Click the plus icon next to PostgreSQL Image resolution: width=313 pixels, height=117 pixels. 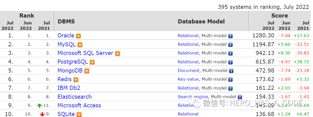(x=92, y=62)
